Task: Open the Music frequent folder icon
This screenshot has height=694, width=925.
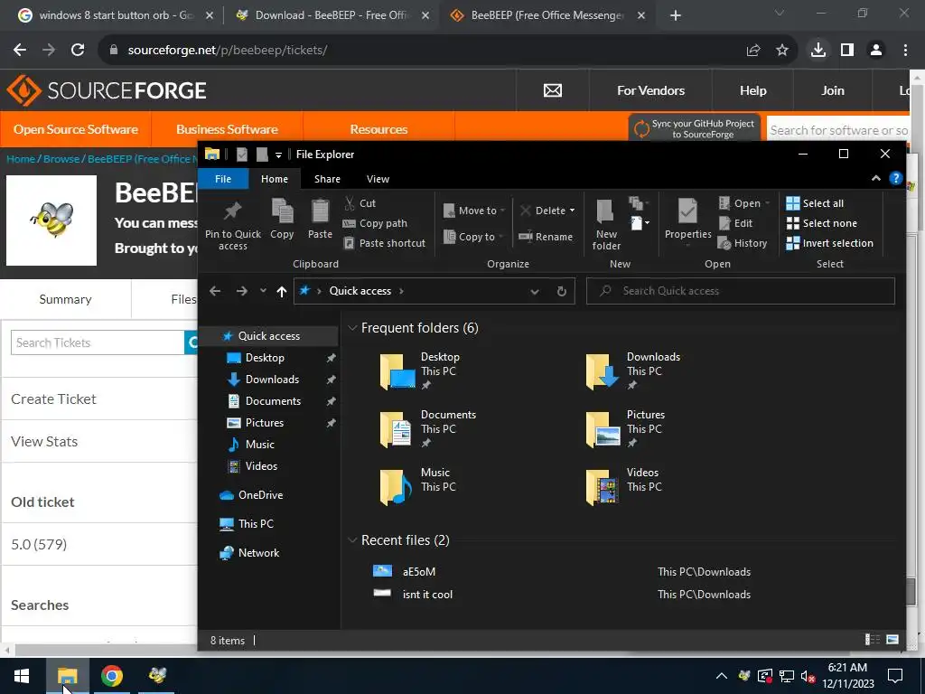Action: click(396, 487)
